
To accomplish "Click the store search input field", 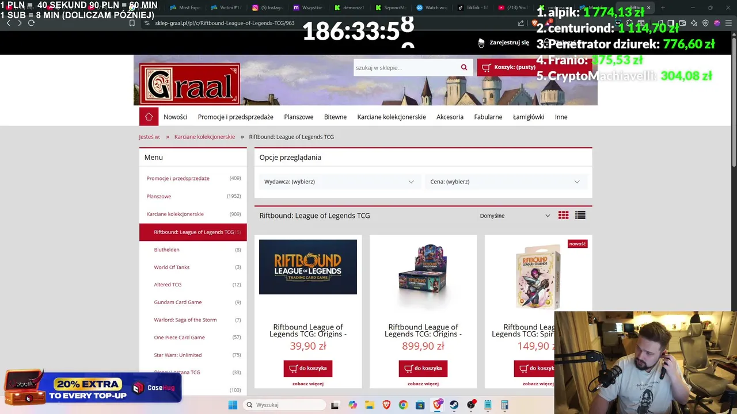I will click(405, 67).
